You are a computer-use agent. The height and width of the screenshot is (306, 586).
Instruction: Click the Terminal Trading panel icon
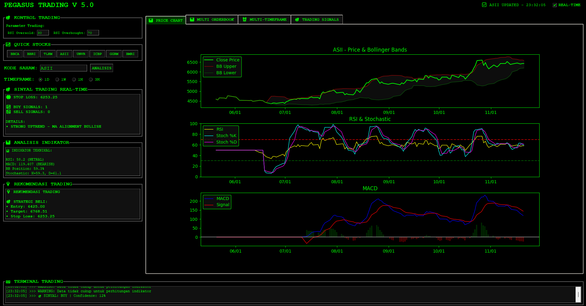(x=8, y=282)
